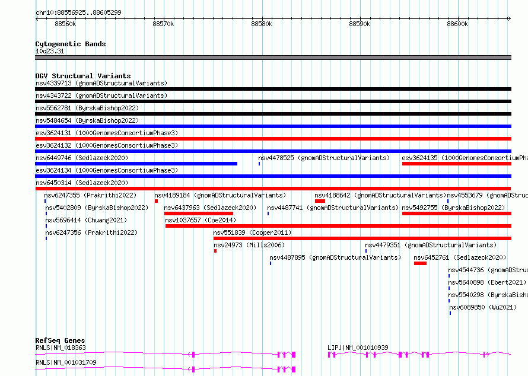Screen dimensions: 528x376
Task: Select the RefSeq Genes track title
Action: pos(60,340)
